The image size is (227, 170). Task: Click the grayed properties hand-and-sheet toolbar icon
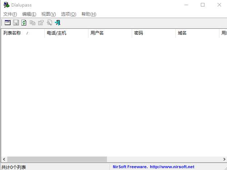[x=41, y=23]
